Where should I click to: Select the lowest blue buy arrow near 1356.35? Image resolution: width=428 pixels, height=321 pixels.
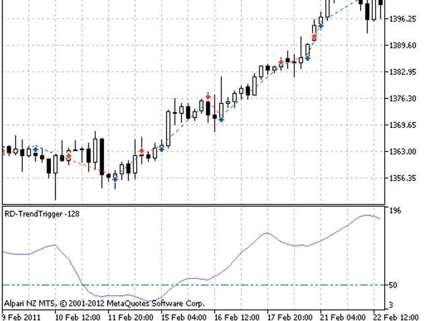point(115,179)
